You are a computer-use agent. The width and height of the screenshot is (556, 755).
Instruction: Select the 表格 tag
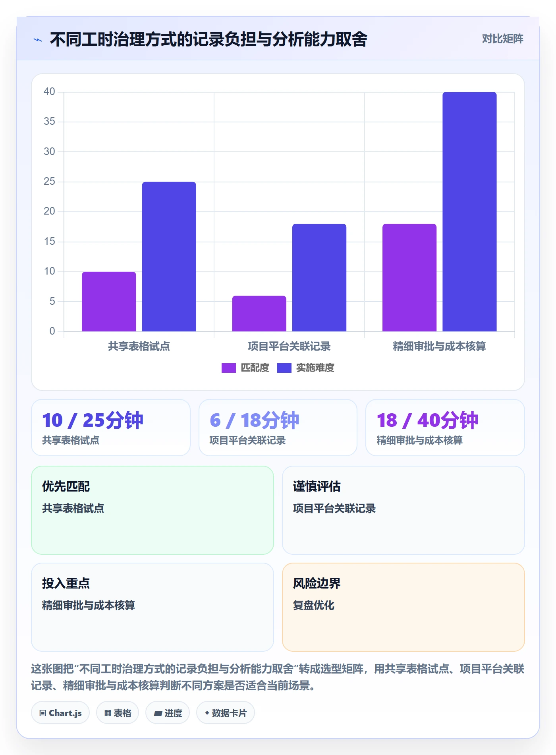118,713
